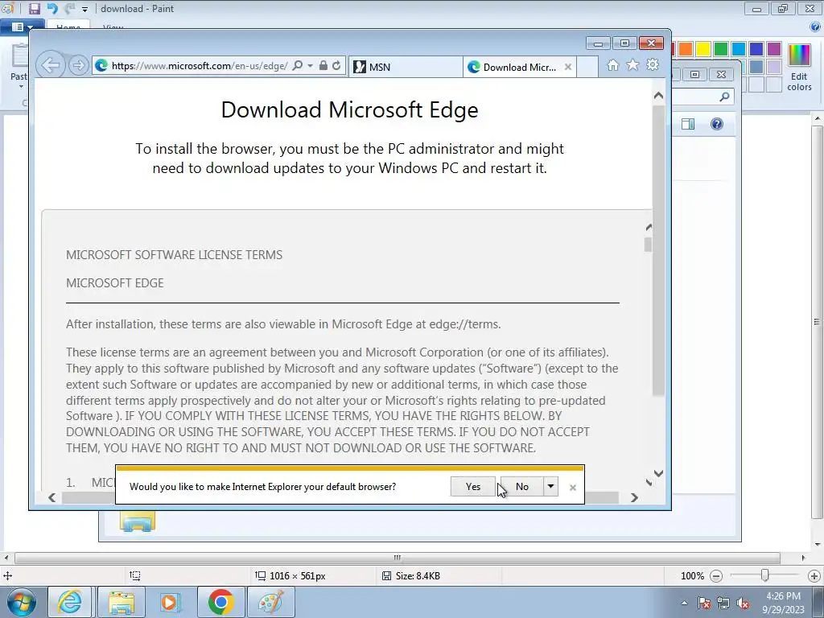Click the Paint canvas vertical scroll-down arrow
This screenshot has width=824, height=618.
click(818, 544)
